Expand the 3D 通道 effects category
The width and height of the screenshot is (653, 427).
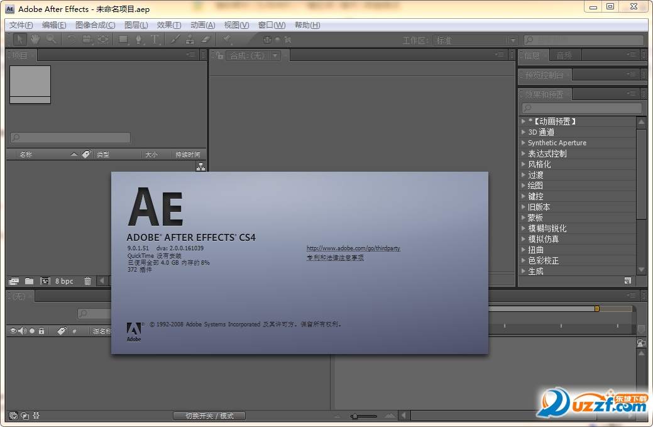524,131
